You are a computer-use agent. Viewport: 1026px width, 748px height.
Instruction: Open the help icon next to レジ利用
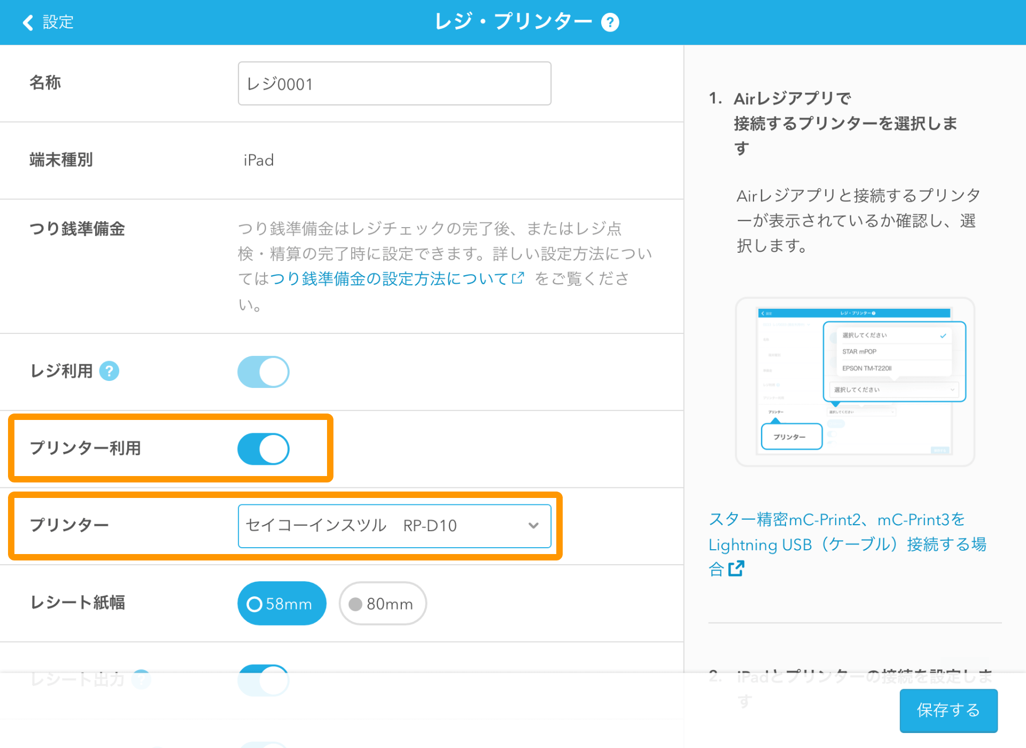tap(109, 371)
